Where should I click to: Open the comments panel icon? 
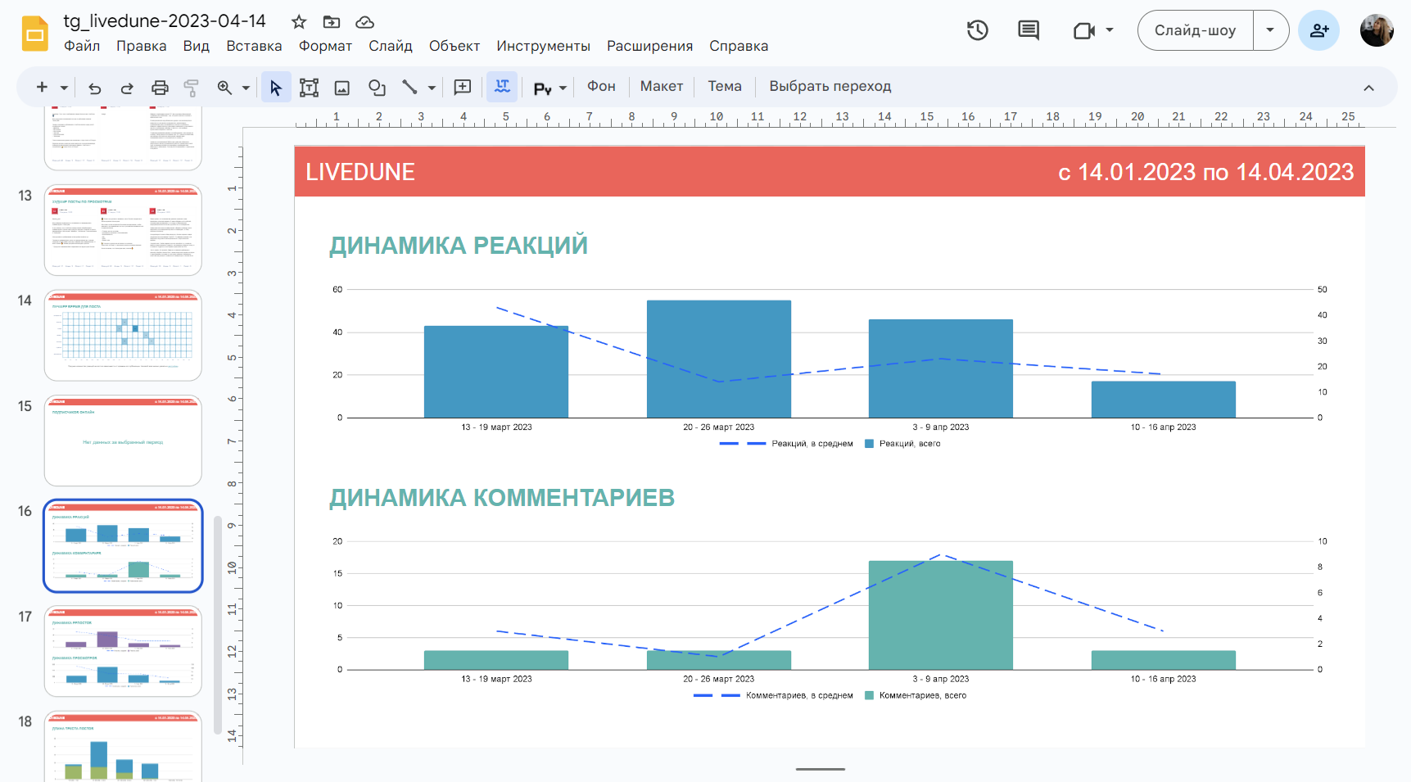tap(1029, 30)
